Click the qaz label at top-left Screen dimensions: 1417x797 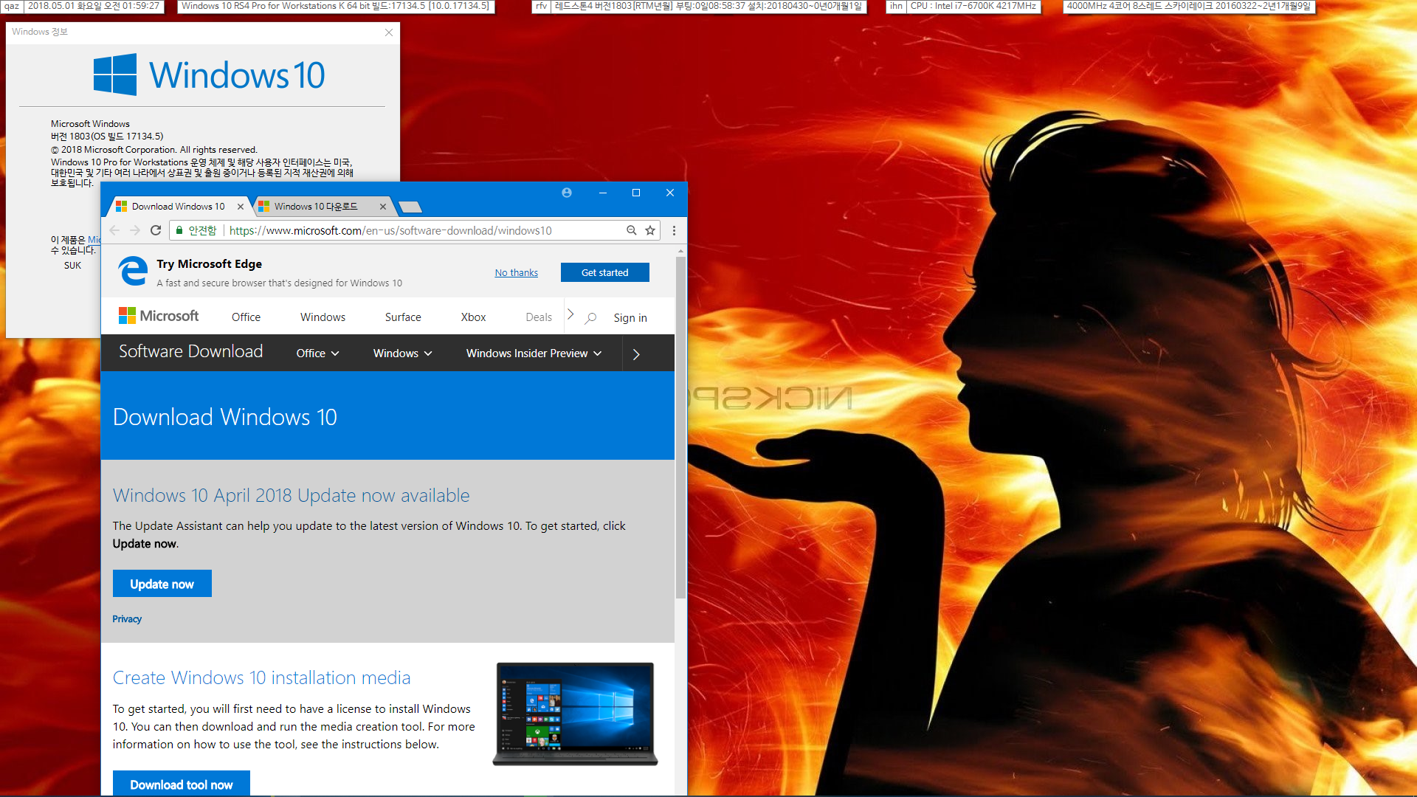pos(12,6)
